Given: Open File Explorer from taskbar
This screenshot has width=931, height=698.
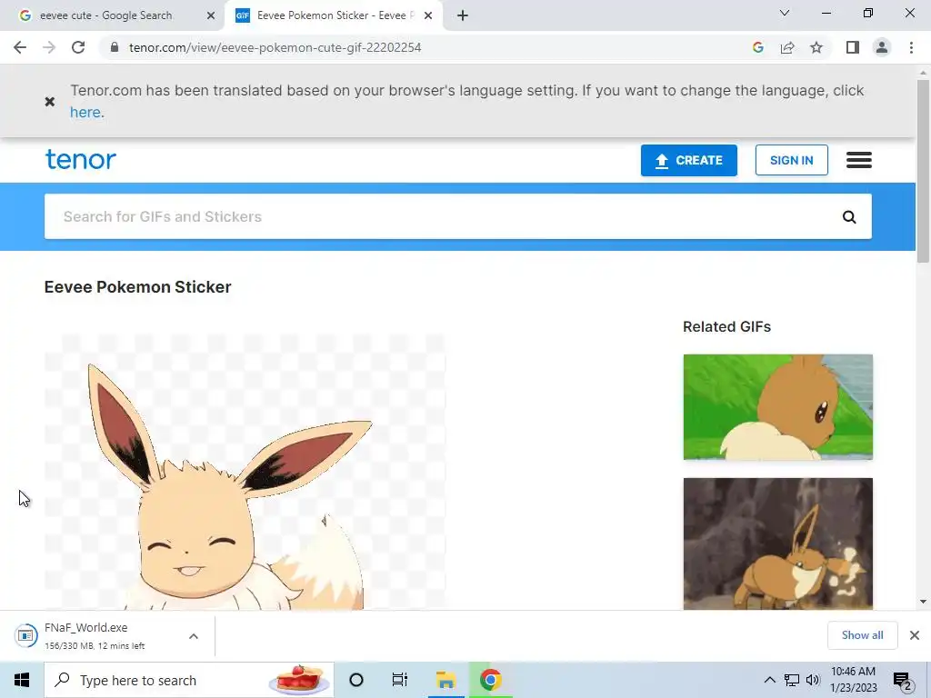Looking at the screenshot, I should coord(445,680).
